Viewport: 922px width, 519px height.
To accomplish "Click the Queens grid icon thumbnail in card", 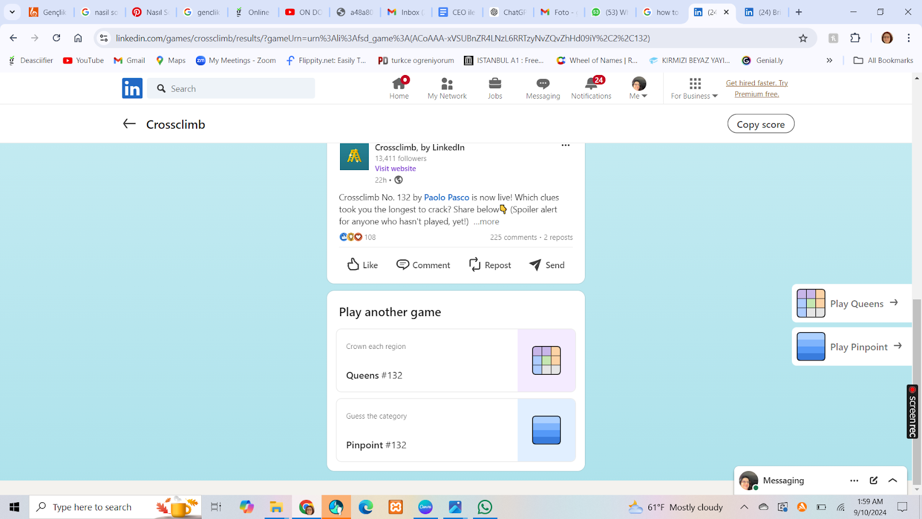I will click(x=546, y=360).
